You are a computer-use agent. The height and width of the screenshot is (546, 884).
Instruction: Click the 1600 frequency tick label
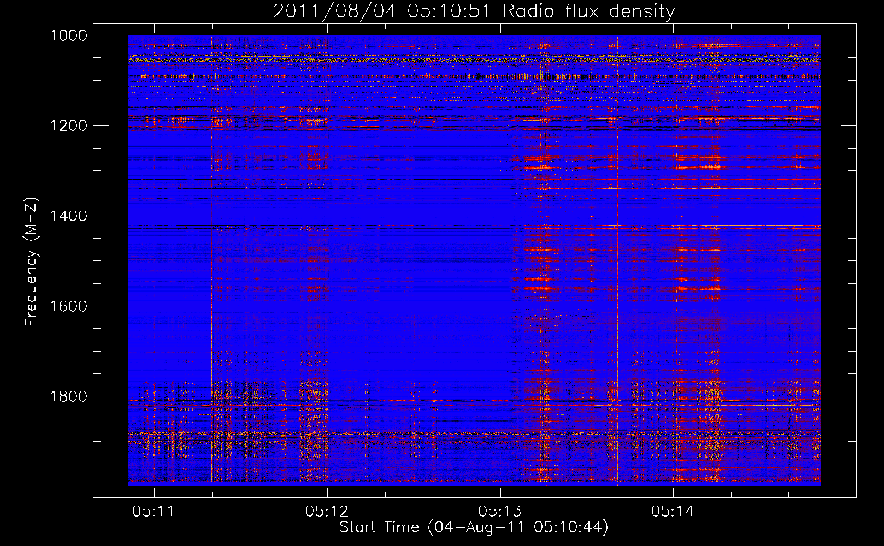pos(69,306)
